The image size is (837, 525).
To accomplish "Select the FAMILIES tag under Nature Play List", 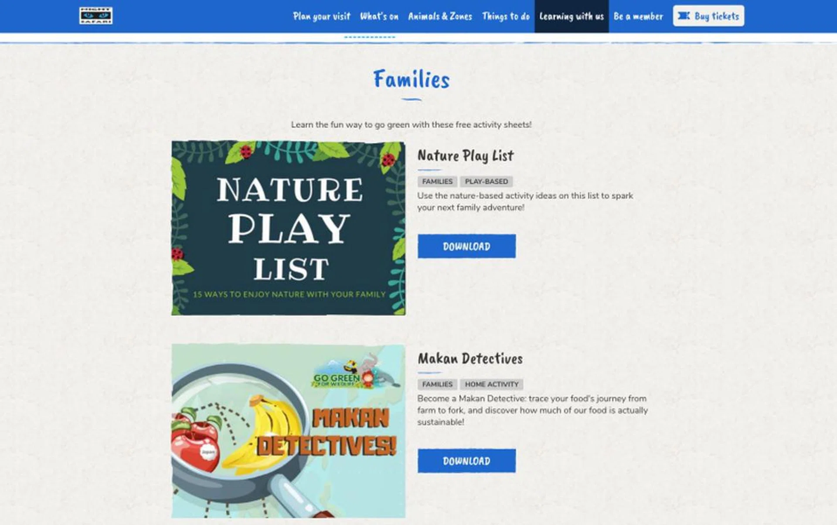I will coord(438,182).
